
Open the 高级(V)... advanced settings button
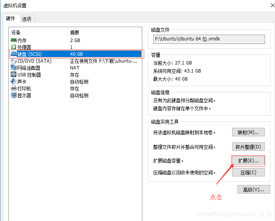pos(254,189)
